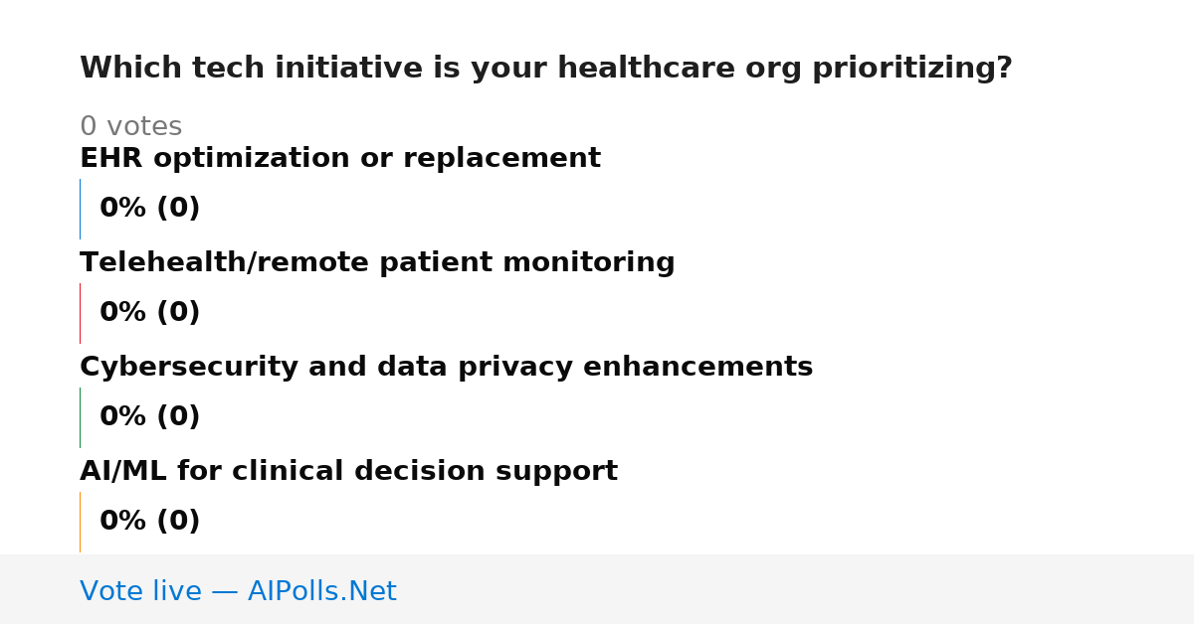The width and height of the screenshot is (1194, 624).
Task: Click the word prioritizing in the poll title
Action: (x=911, y=69)
